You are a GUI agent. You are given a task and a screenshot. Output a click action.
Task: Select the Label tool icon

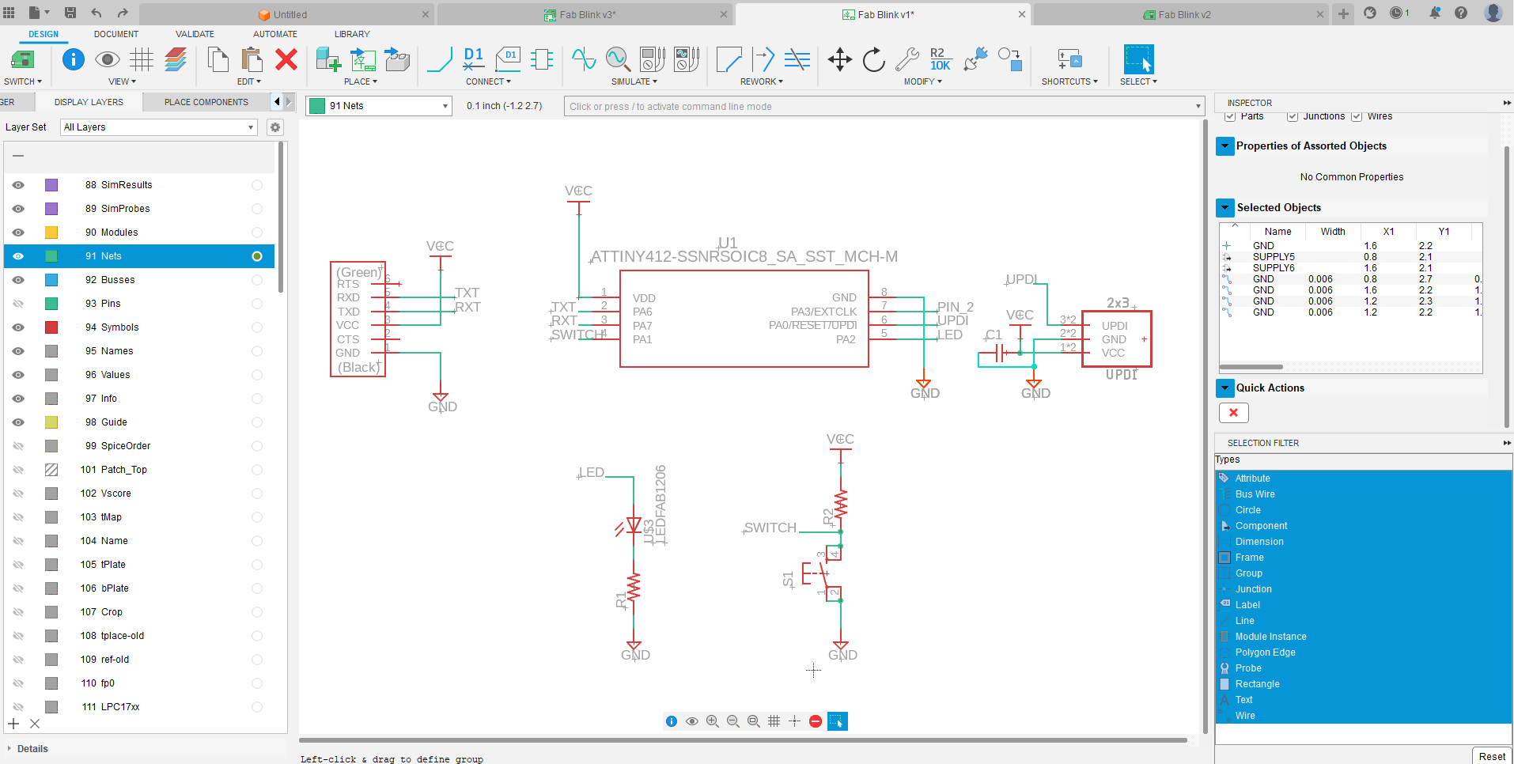tap(508, 59)
